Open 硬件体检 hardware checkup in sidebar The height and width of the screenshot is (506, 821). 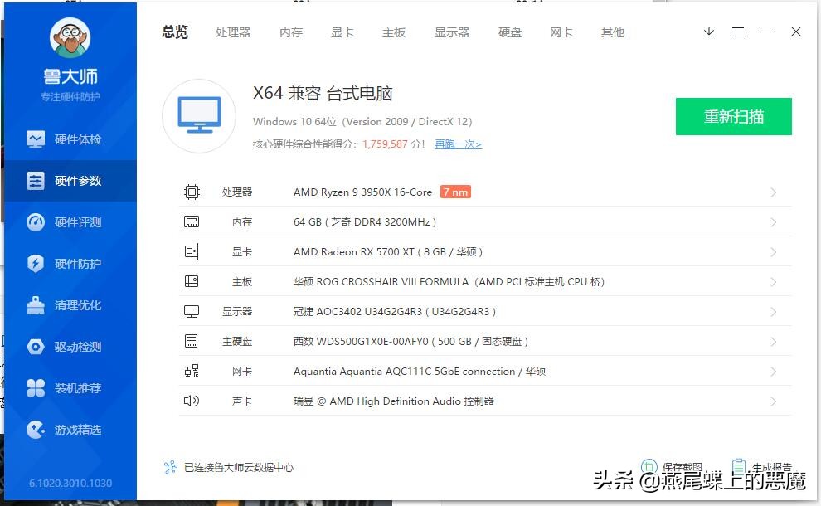click(x=70, y=139)
